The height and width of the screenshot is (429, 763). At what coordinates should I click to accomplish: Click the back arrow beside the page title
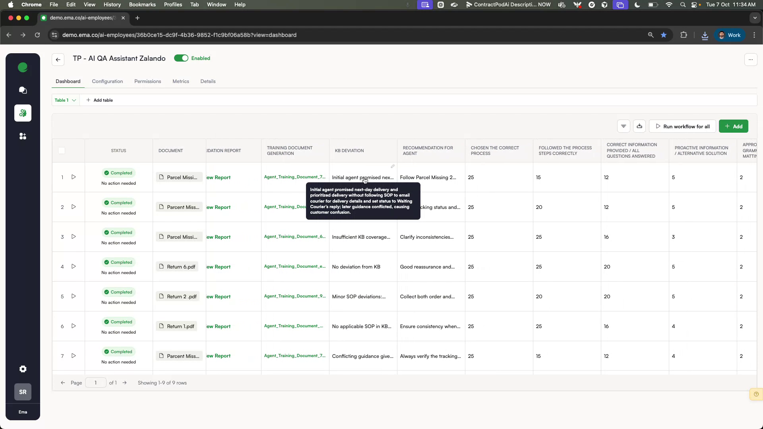[x=58, y=59]
